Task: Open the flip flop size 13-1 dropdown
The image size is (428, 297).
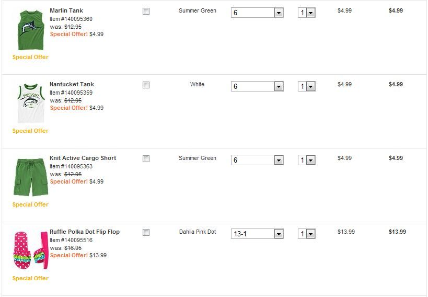Action: pyautogui.click(x=257, y=234)
